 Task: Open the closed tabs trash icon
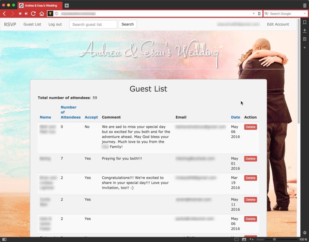click(x=304, y=5)
